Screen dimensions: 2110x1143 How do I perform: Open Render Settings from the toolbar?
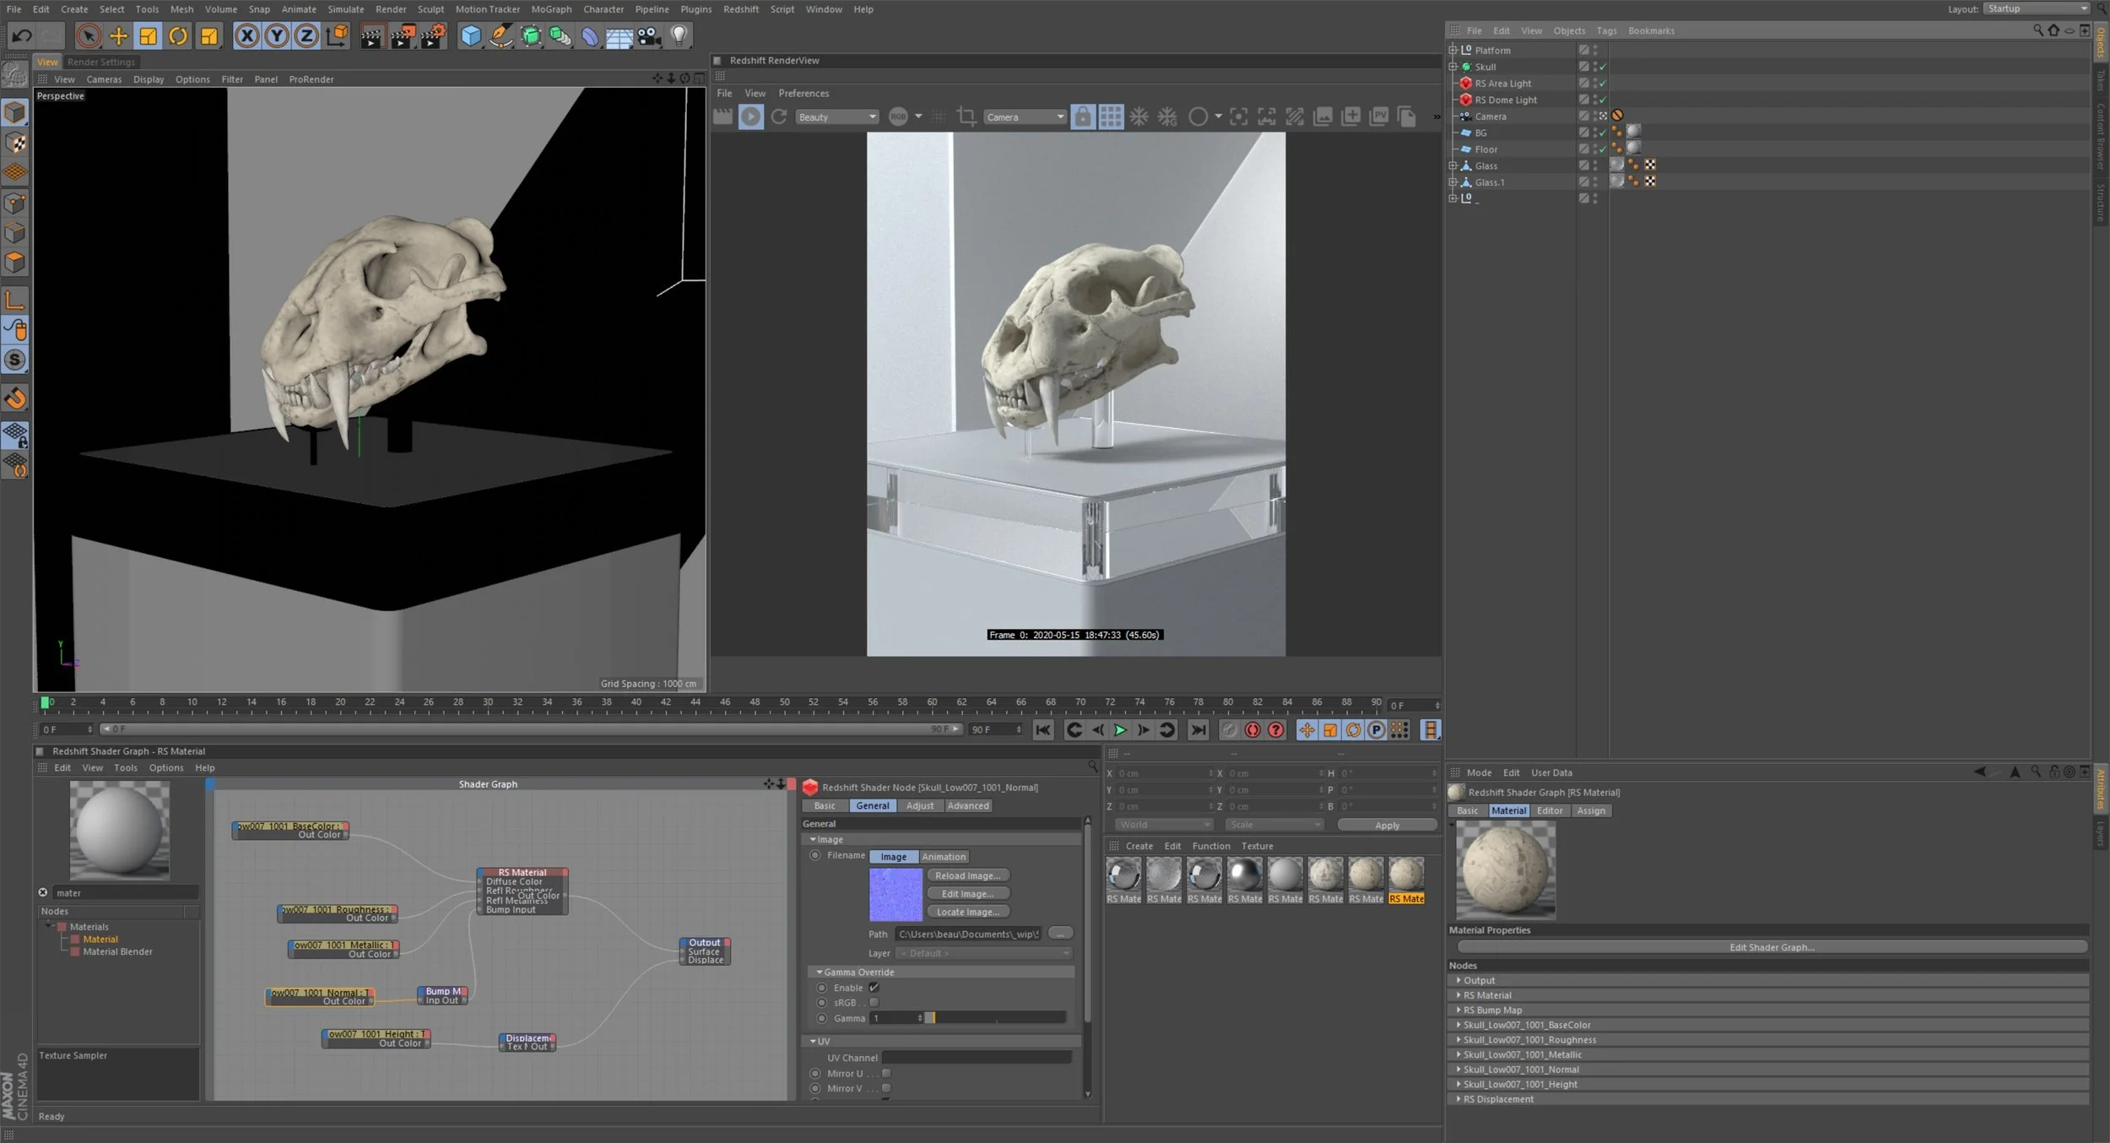(x=434, y=36)
